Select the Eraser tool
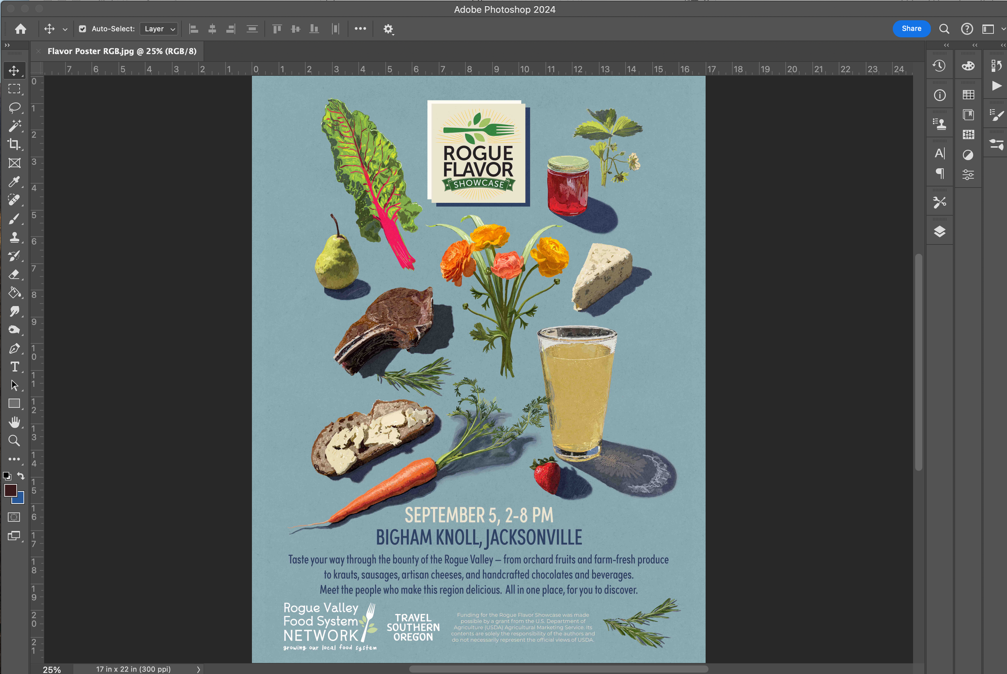The image size is (1007, 674). (x=14, y=274)
